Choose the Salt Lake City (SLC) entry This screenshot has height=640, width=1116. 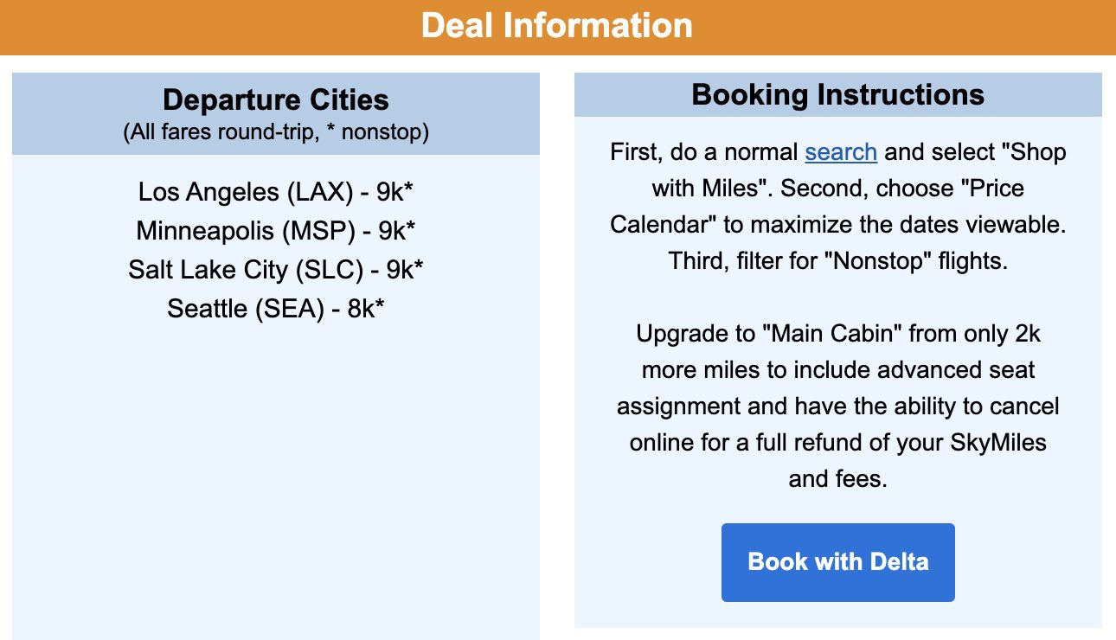click(276, 270)
